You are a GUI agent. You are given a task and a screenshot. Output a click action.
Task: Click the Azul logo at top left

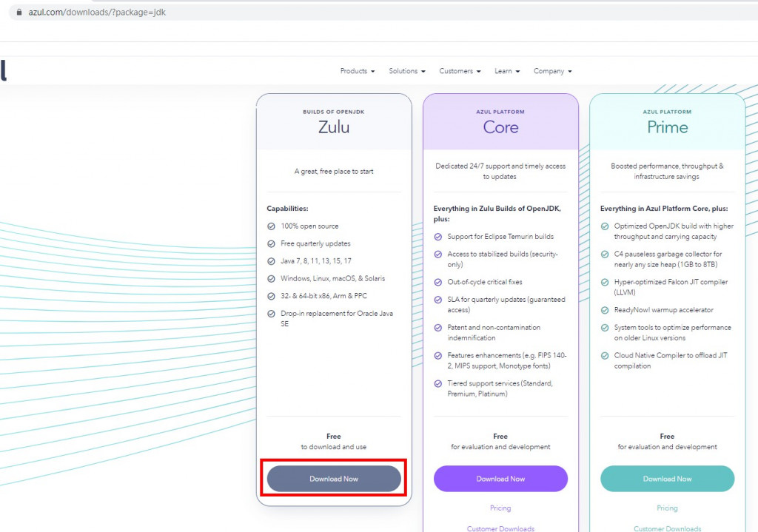click(4, 70)
